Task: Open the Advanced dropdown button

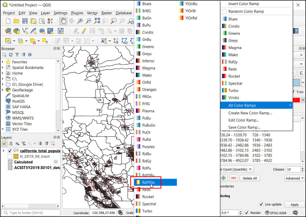Action: (x=295, y=178)
